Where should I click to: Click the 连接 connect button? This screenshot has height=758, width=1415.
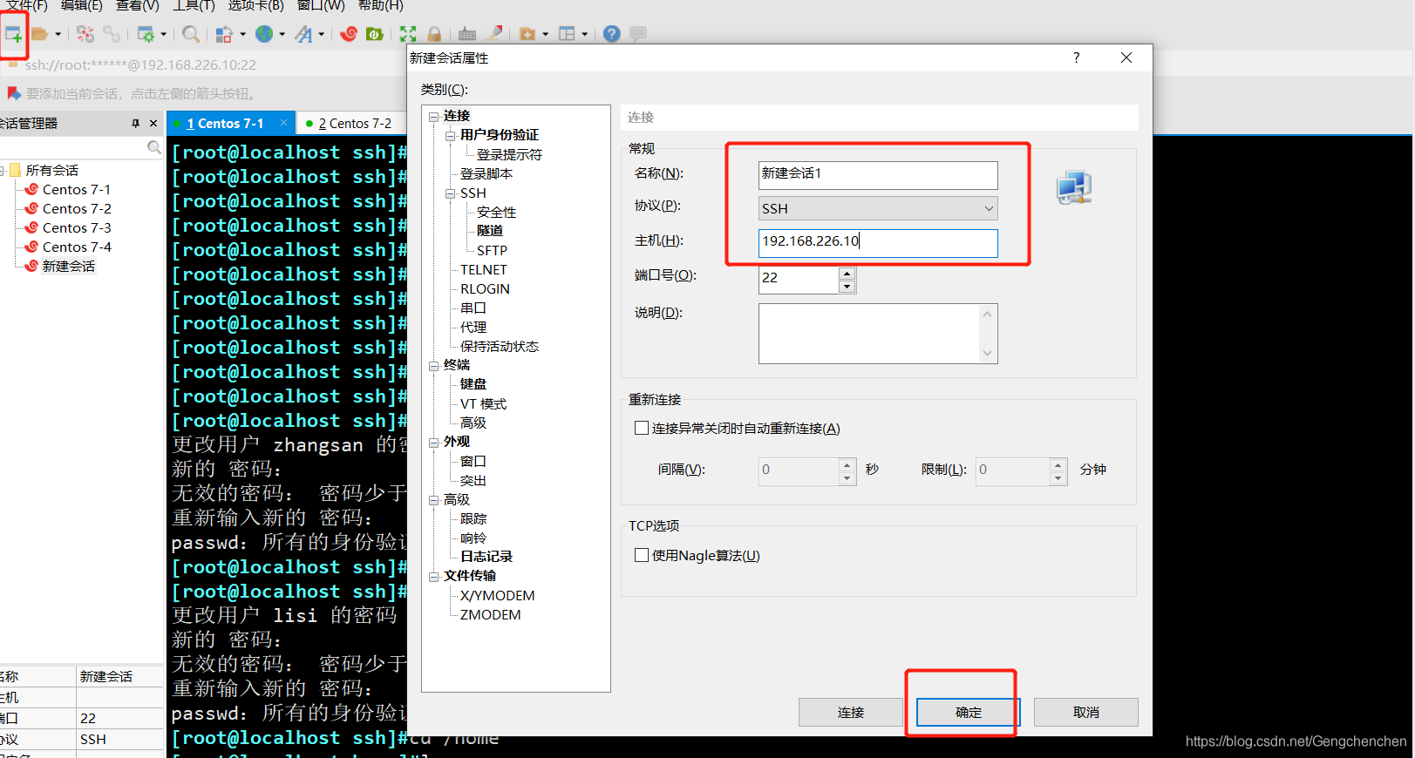click(x=851, y=712)
